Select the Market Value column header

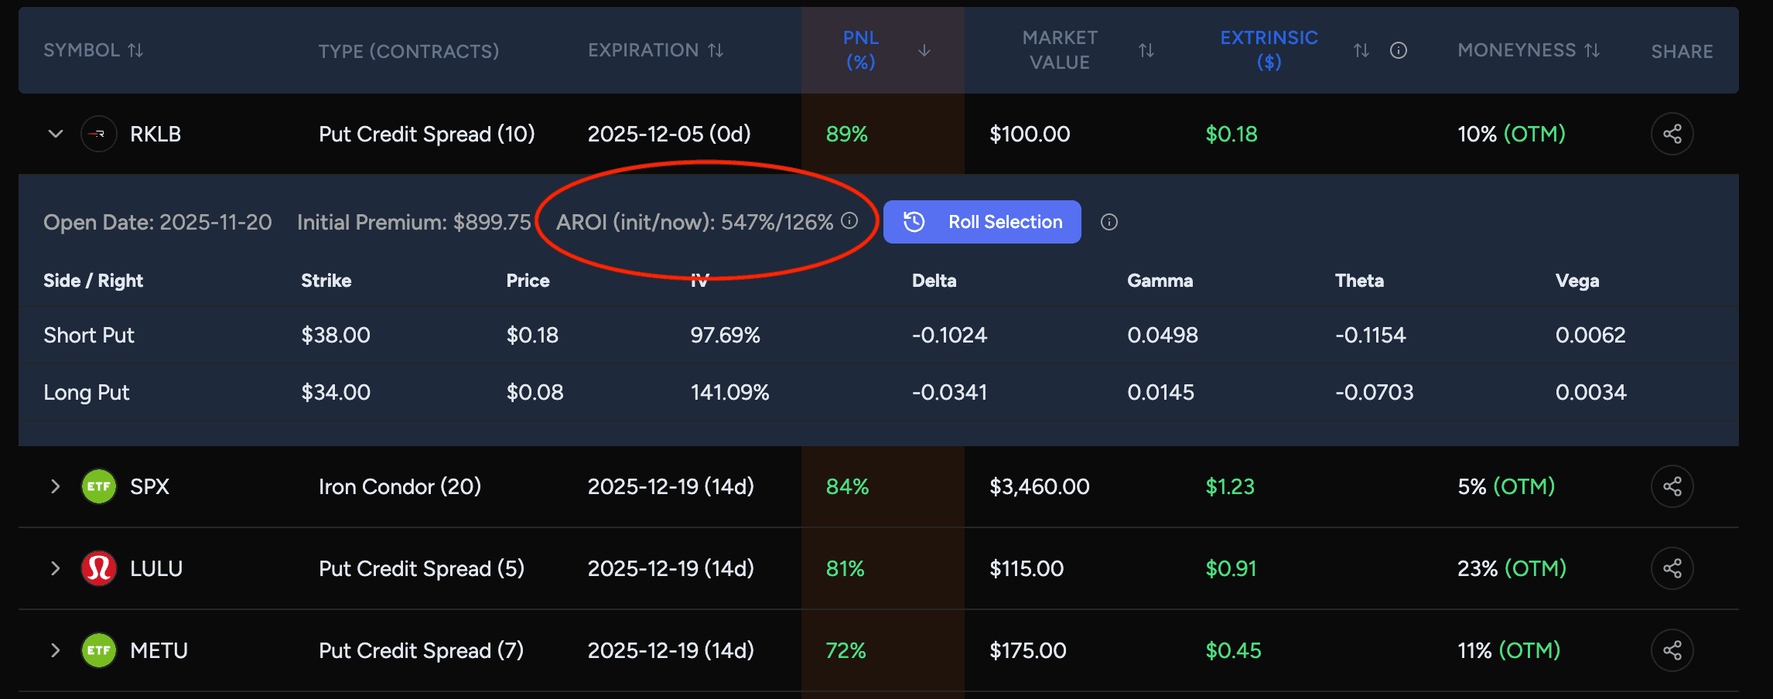pos(1060,49)
